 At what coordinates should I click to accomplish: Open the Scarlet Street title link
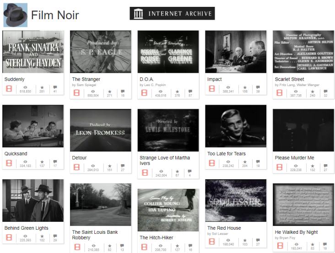[290, 79]
